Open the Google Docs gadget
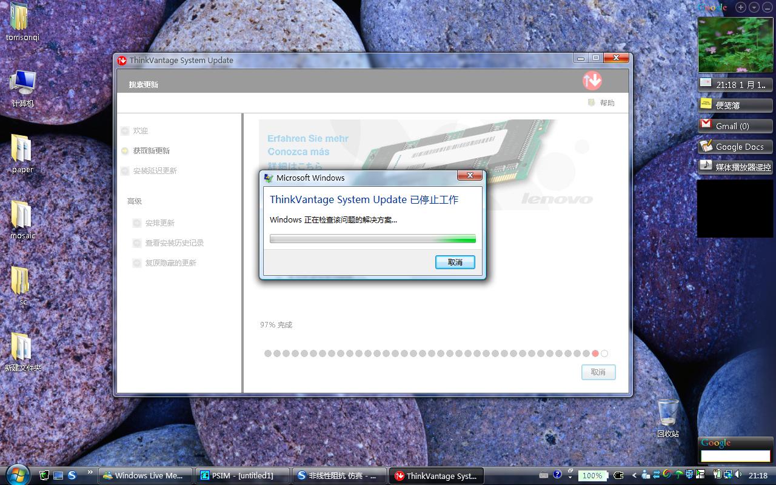Image resolution: width=776 pixels, height=485 pixels. tap(735, 146)
